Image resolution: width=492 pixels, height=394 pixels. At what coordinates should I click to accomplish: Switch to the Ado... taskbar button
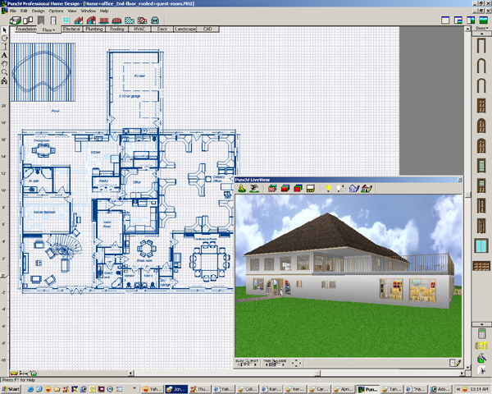coord(440,389)
